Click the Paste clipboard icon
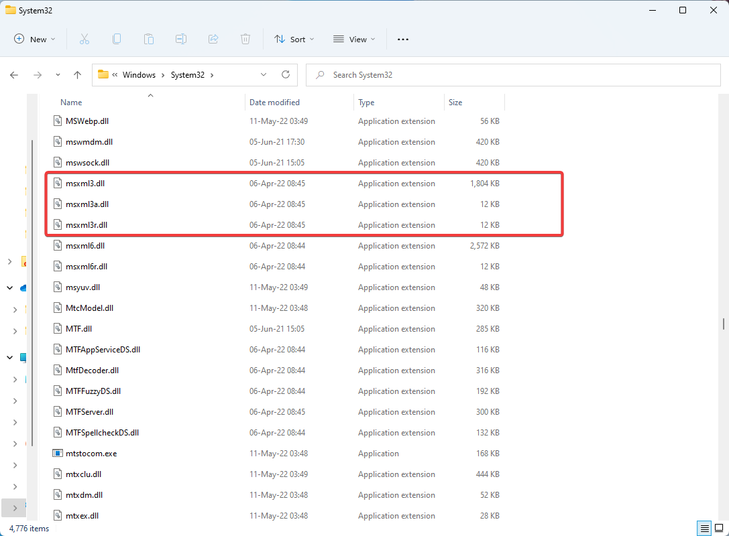The height and width of the screenshot is (536, 729). (149, 40)
